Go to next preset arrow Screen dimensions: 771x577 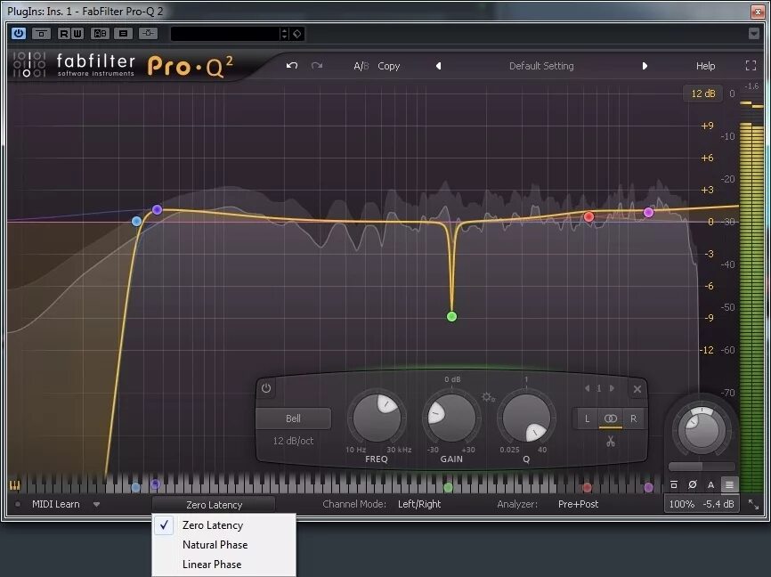pyautogui.click(x=645, y=66)
